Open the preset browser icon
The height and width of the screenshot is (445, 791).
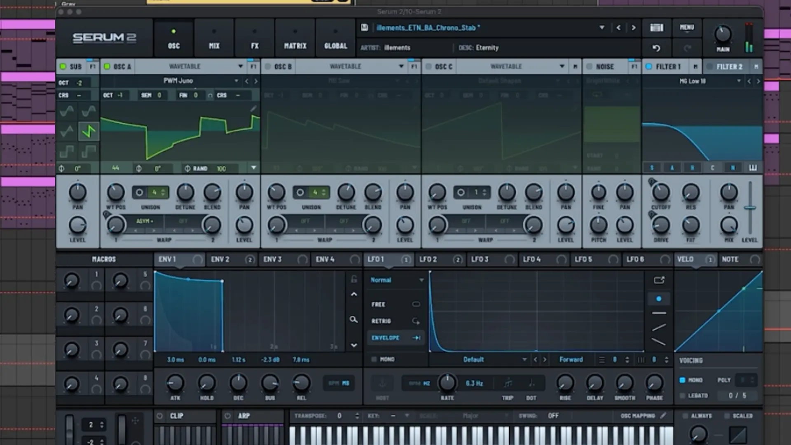(x=657, y=28)
